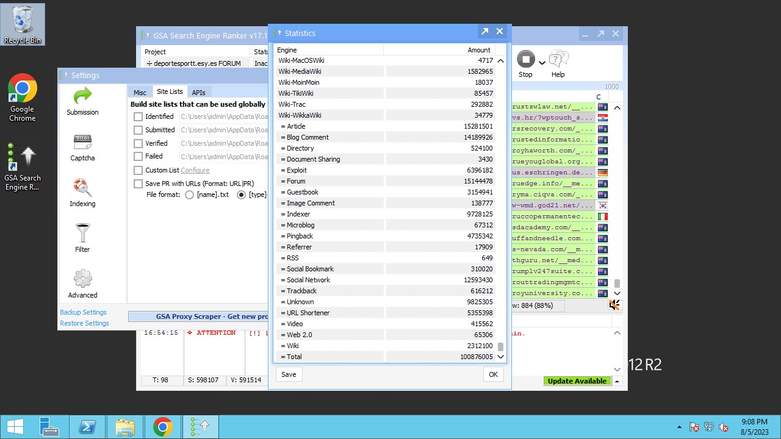Open the Captcha settings section

[82, 147]
